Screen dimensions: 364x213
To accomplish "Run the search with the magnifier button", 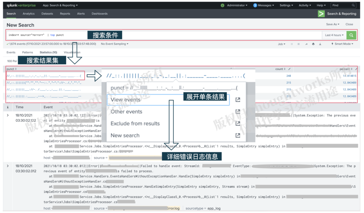I will [351, 35].
